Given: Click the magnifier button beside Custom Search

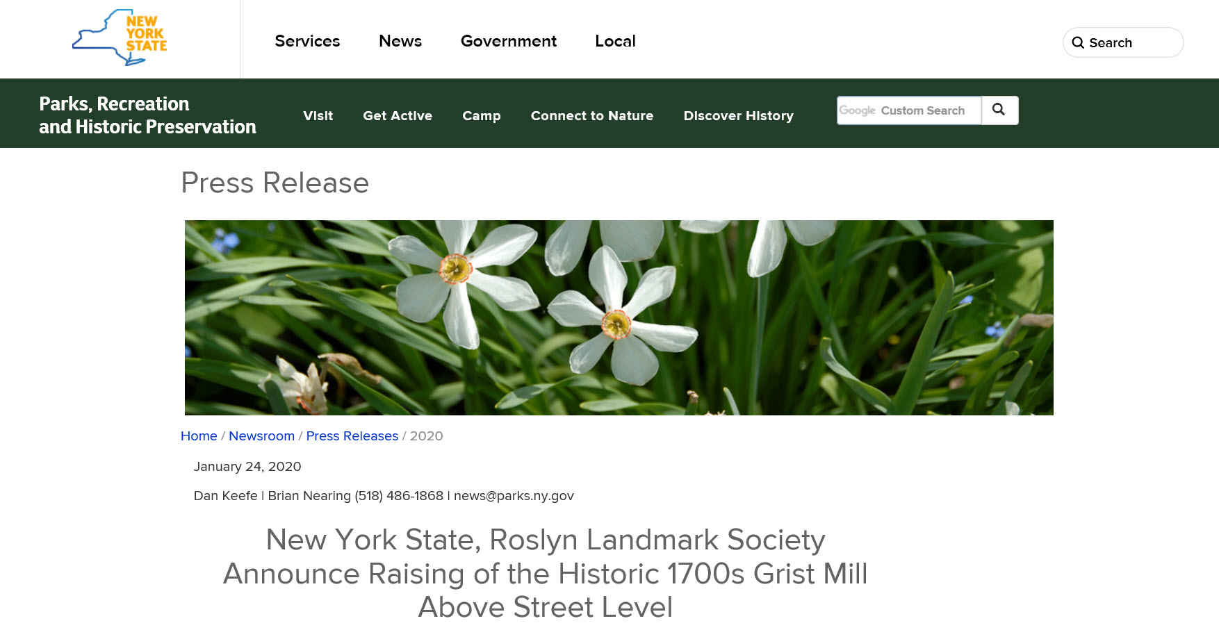Looking at the screenshot, I should pyautogui.click(x=999, y=110).
